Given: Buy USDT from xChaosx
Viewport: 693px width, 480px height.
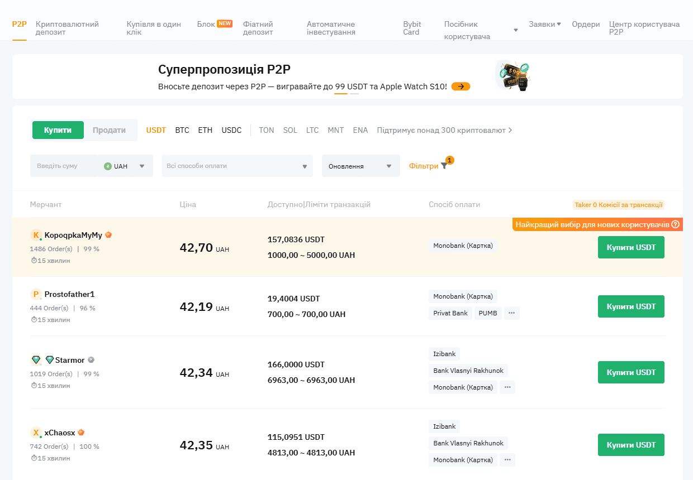Looking at the screenshot, I should pos(631,445).
